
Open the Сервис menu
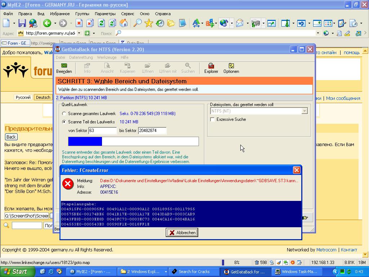click(x=128, y=14)
